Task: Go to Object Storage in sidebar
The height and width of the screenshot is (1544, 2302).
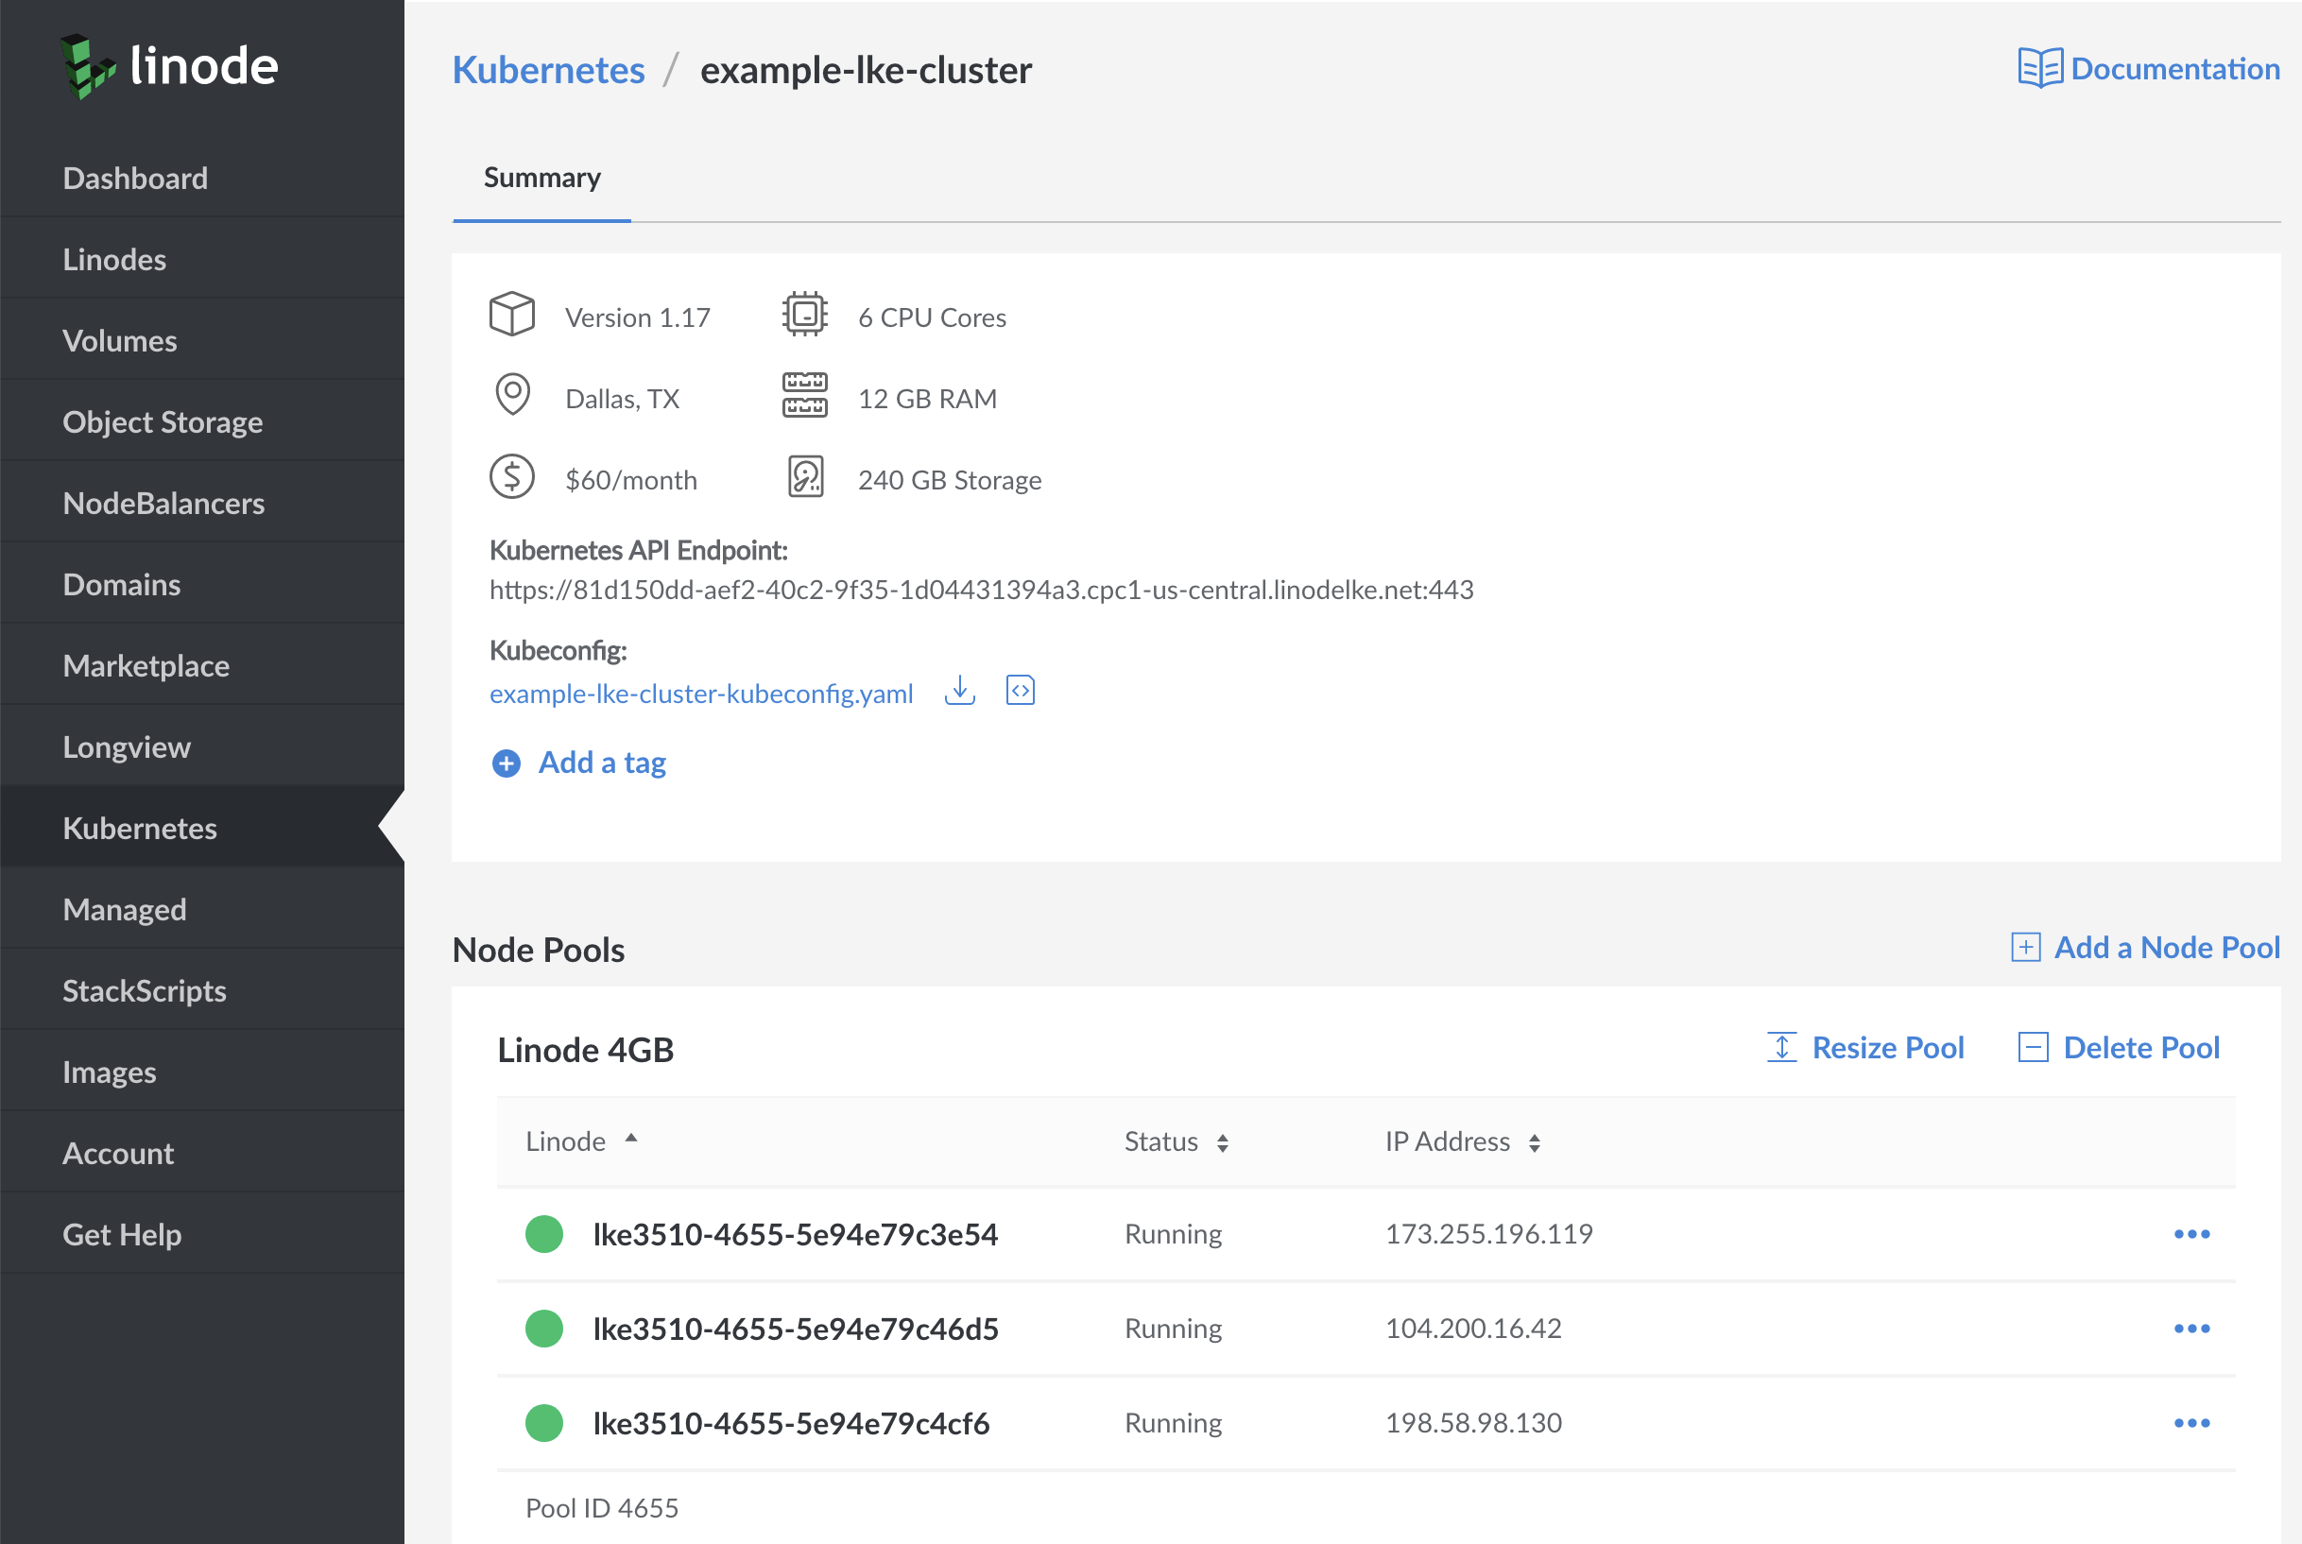Action: (x=163, y=422)
